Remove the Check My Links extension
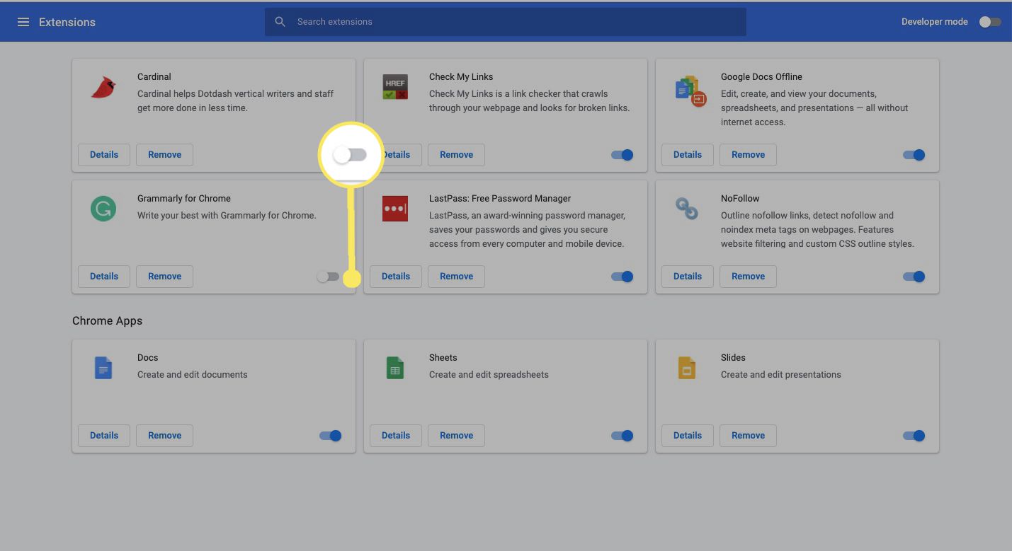 tap(457, 155)
